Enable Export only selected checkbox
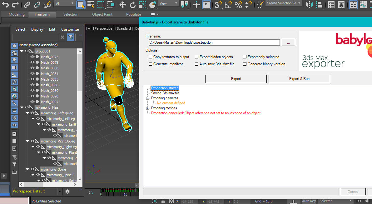The image size is (372, 204). tap(245, 57)
